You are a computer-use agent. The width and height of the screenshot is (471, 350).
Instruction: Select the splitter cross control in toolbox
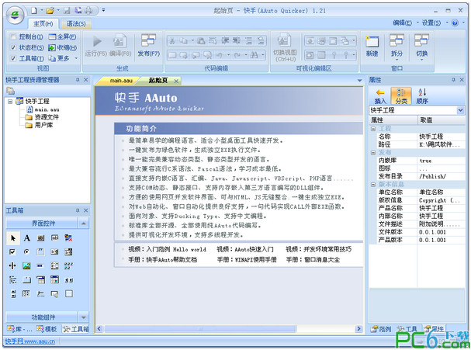click(12, 266)
